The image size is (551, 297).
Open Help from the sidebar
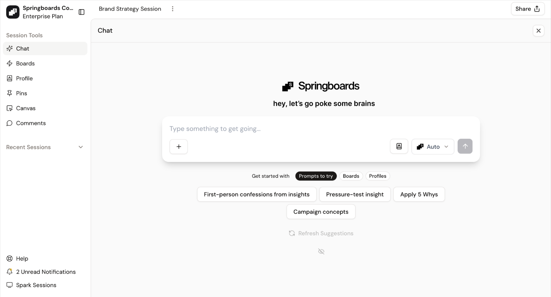[45, 258]
